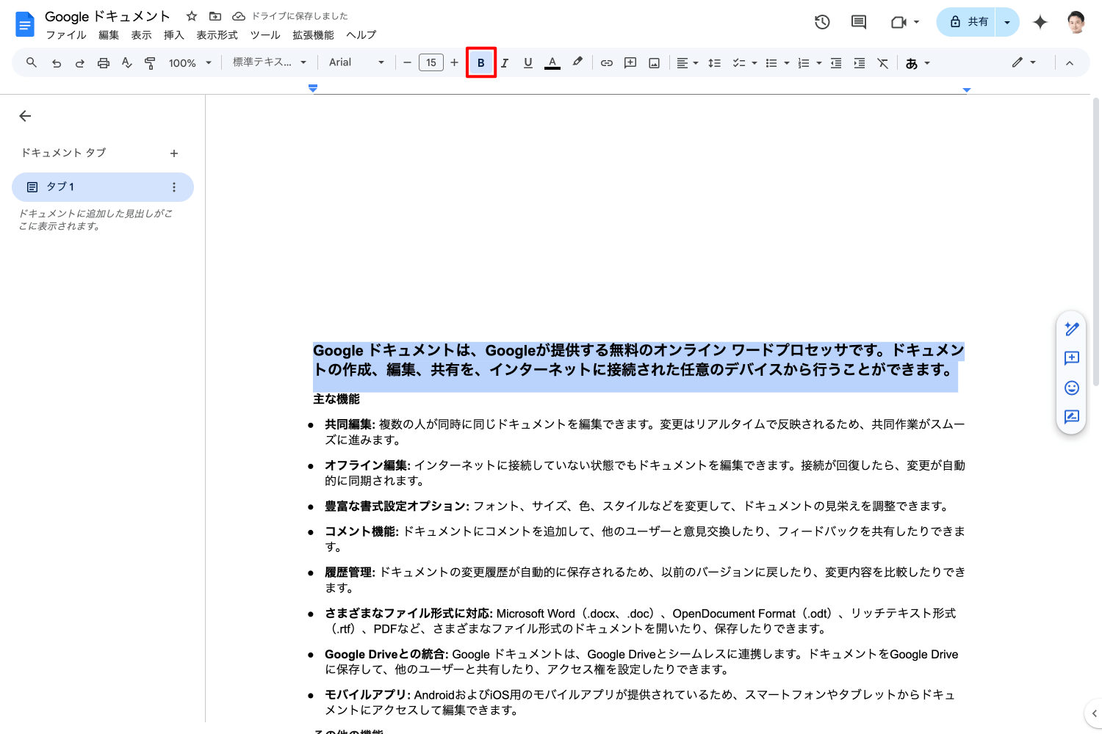Viewport: 1102px width, 734px height.
Task: Print the document
Action: click(x=104, y=63)
